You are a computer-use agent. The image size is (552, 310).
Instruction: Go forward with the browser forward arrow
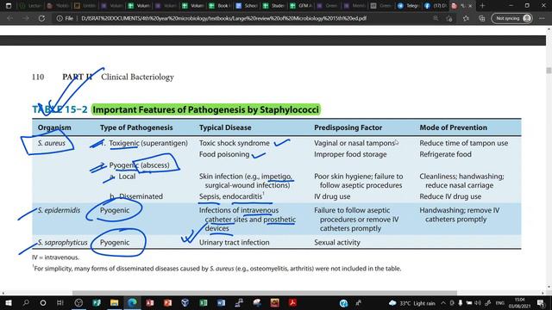(26, 18)
